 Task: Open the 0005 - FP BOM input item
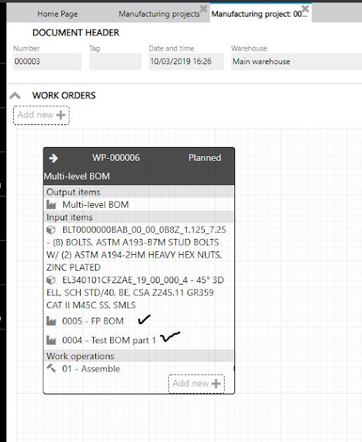(x=93, y=321)
